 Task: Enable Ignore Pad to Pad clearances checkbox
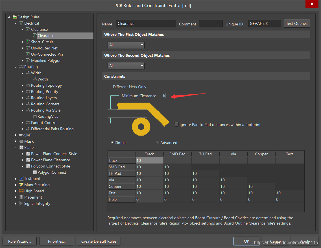(x=176, y=124)
